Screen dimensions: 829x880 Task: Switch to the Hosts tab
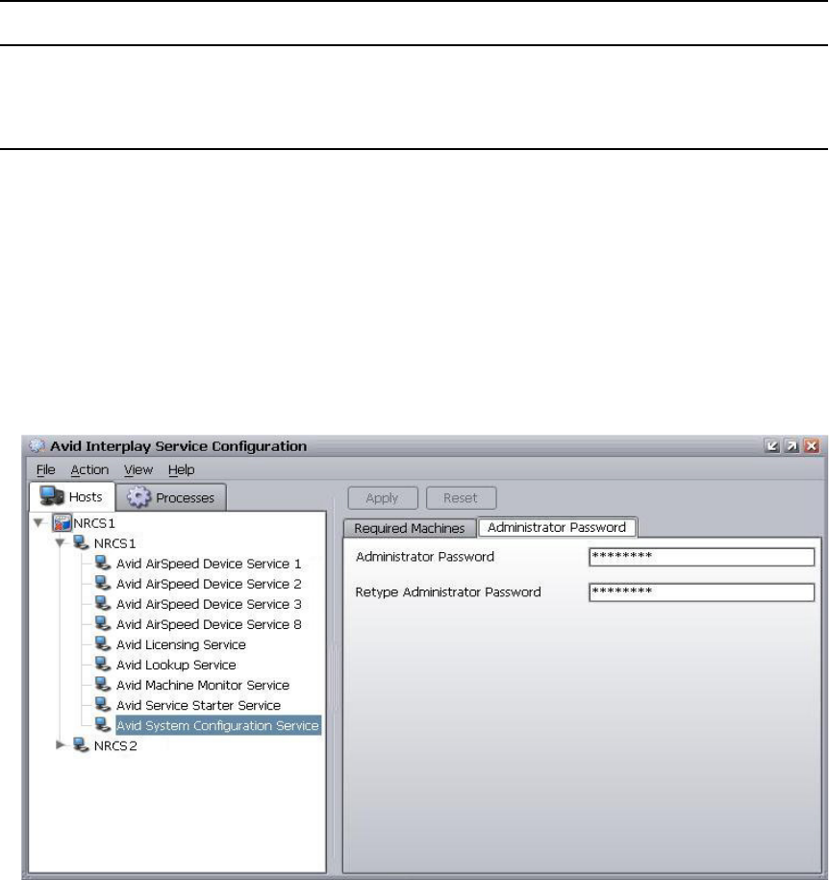point(72,496)
